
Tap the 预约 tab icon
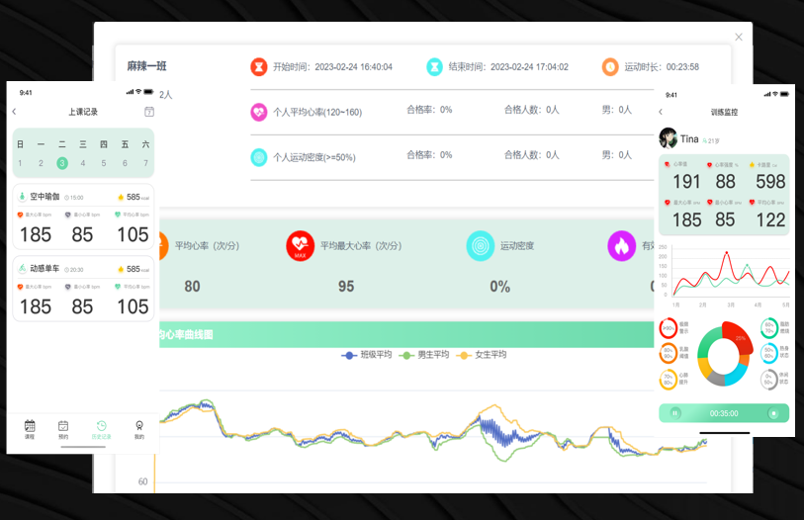63,427
